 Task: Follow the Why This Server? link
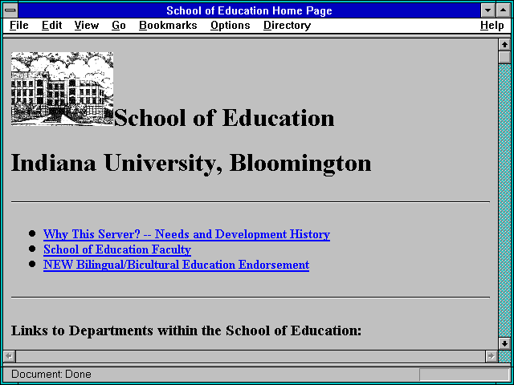click(186, 234)
